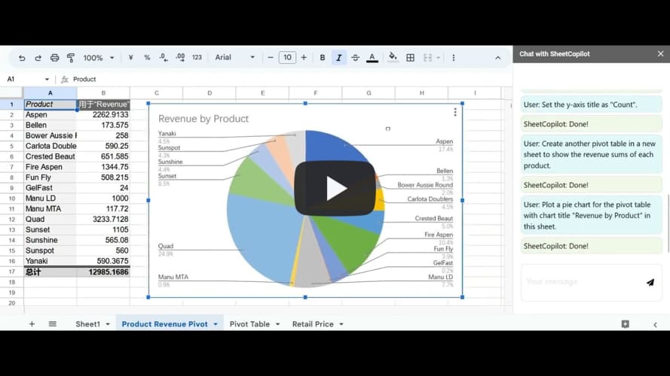Screen dimensions: 670x376
Task: Click the undo arrow icon
Action: tap(22, 58)
